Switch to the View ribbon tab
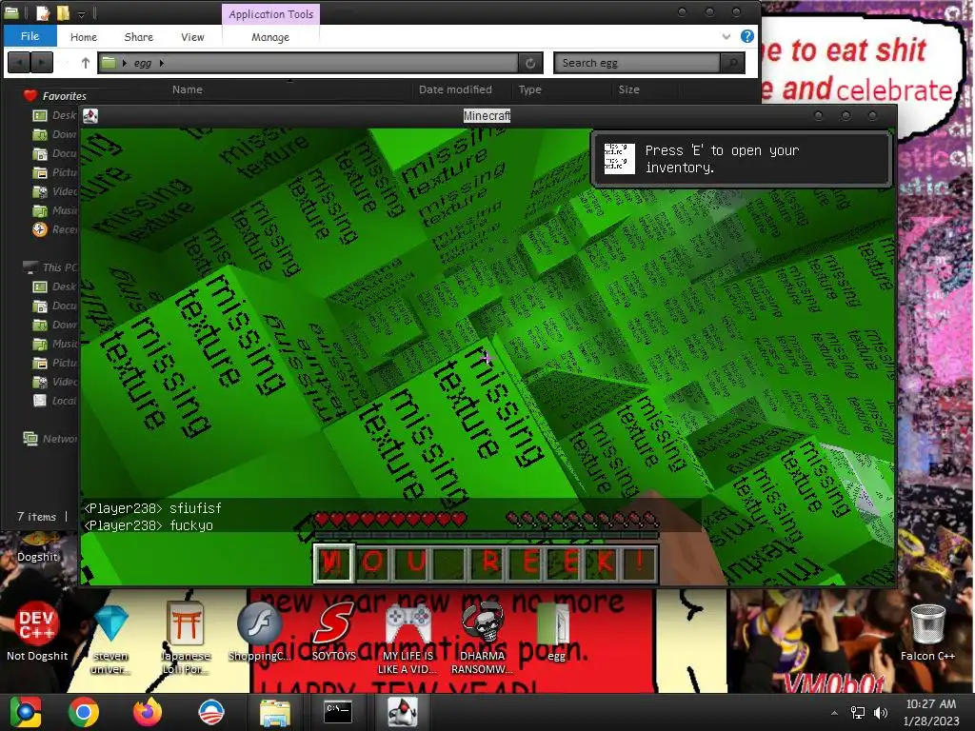Image resolution: width=975 pixels, height=731 pixels. pos(192,37)
